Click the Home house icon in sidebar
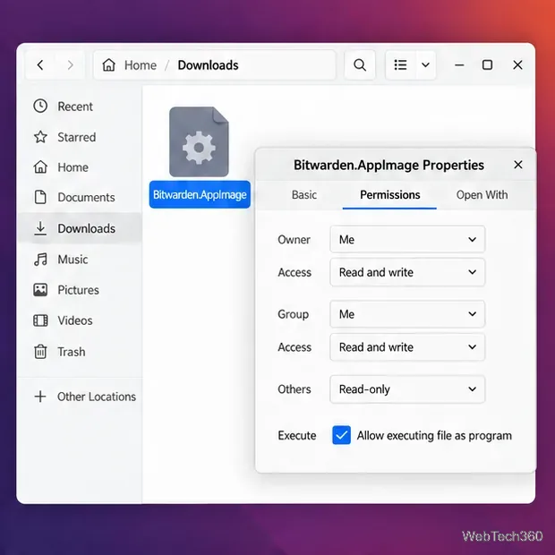This screenshot has width=555, height=555. [40, 166]
